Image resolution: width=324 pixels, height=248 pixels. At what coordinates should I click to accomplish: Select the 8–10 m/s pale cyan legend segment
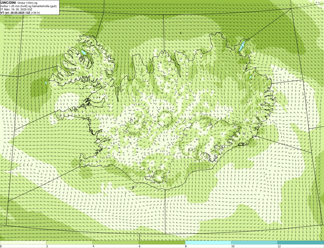208,242
